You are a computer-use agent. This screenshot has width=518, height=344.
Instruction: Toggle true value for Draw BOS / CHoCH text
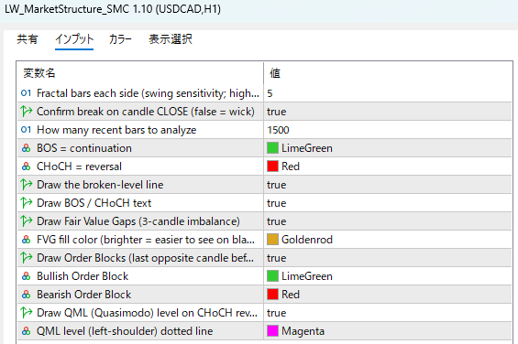(x=388, y=203)
